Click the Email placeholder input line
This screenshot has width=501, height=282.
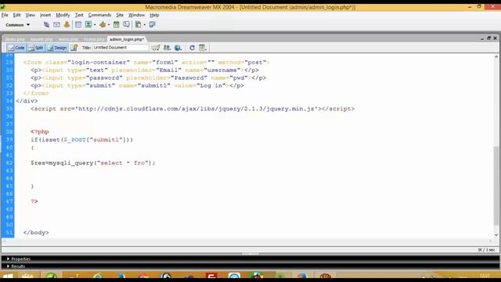tap(145, 70)
